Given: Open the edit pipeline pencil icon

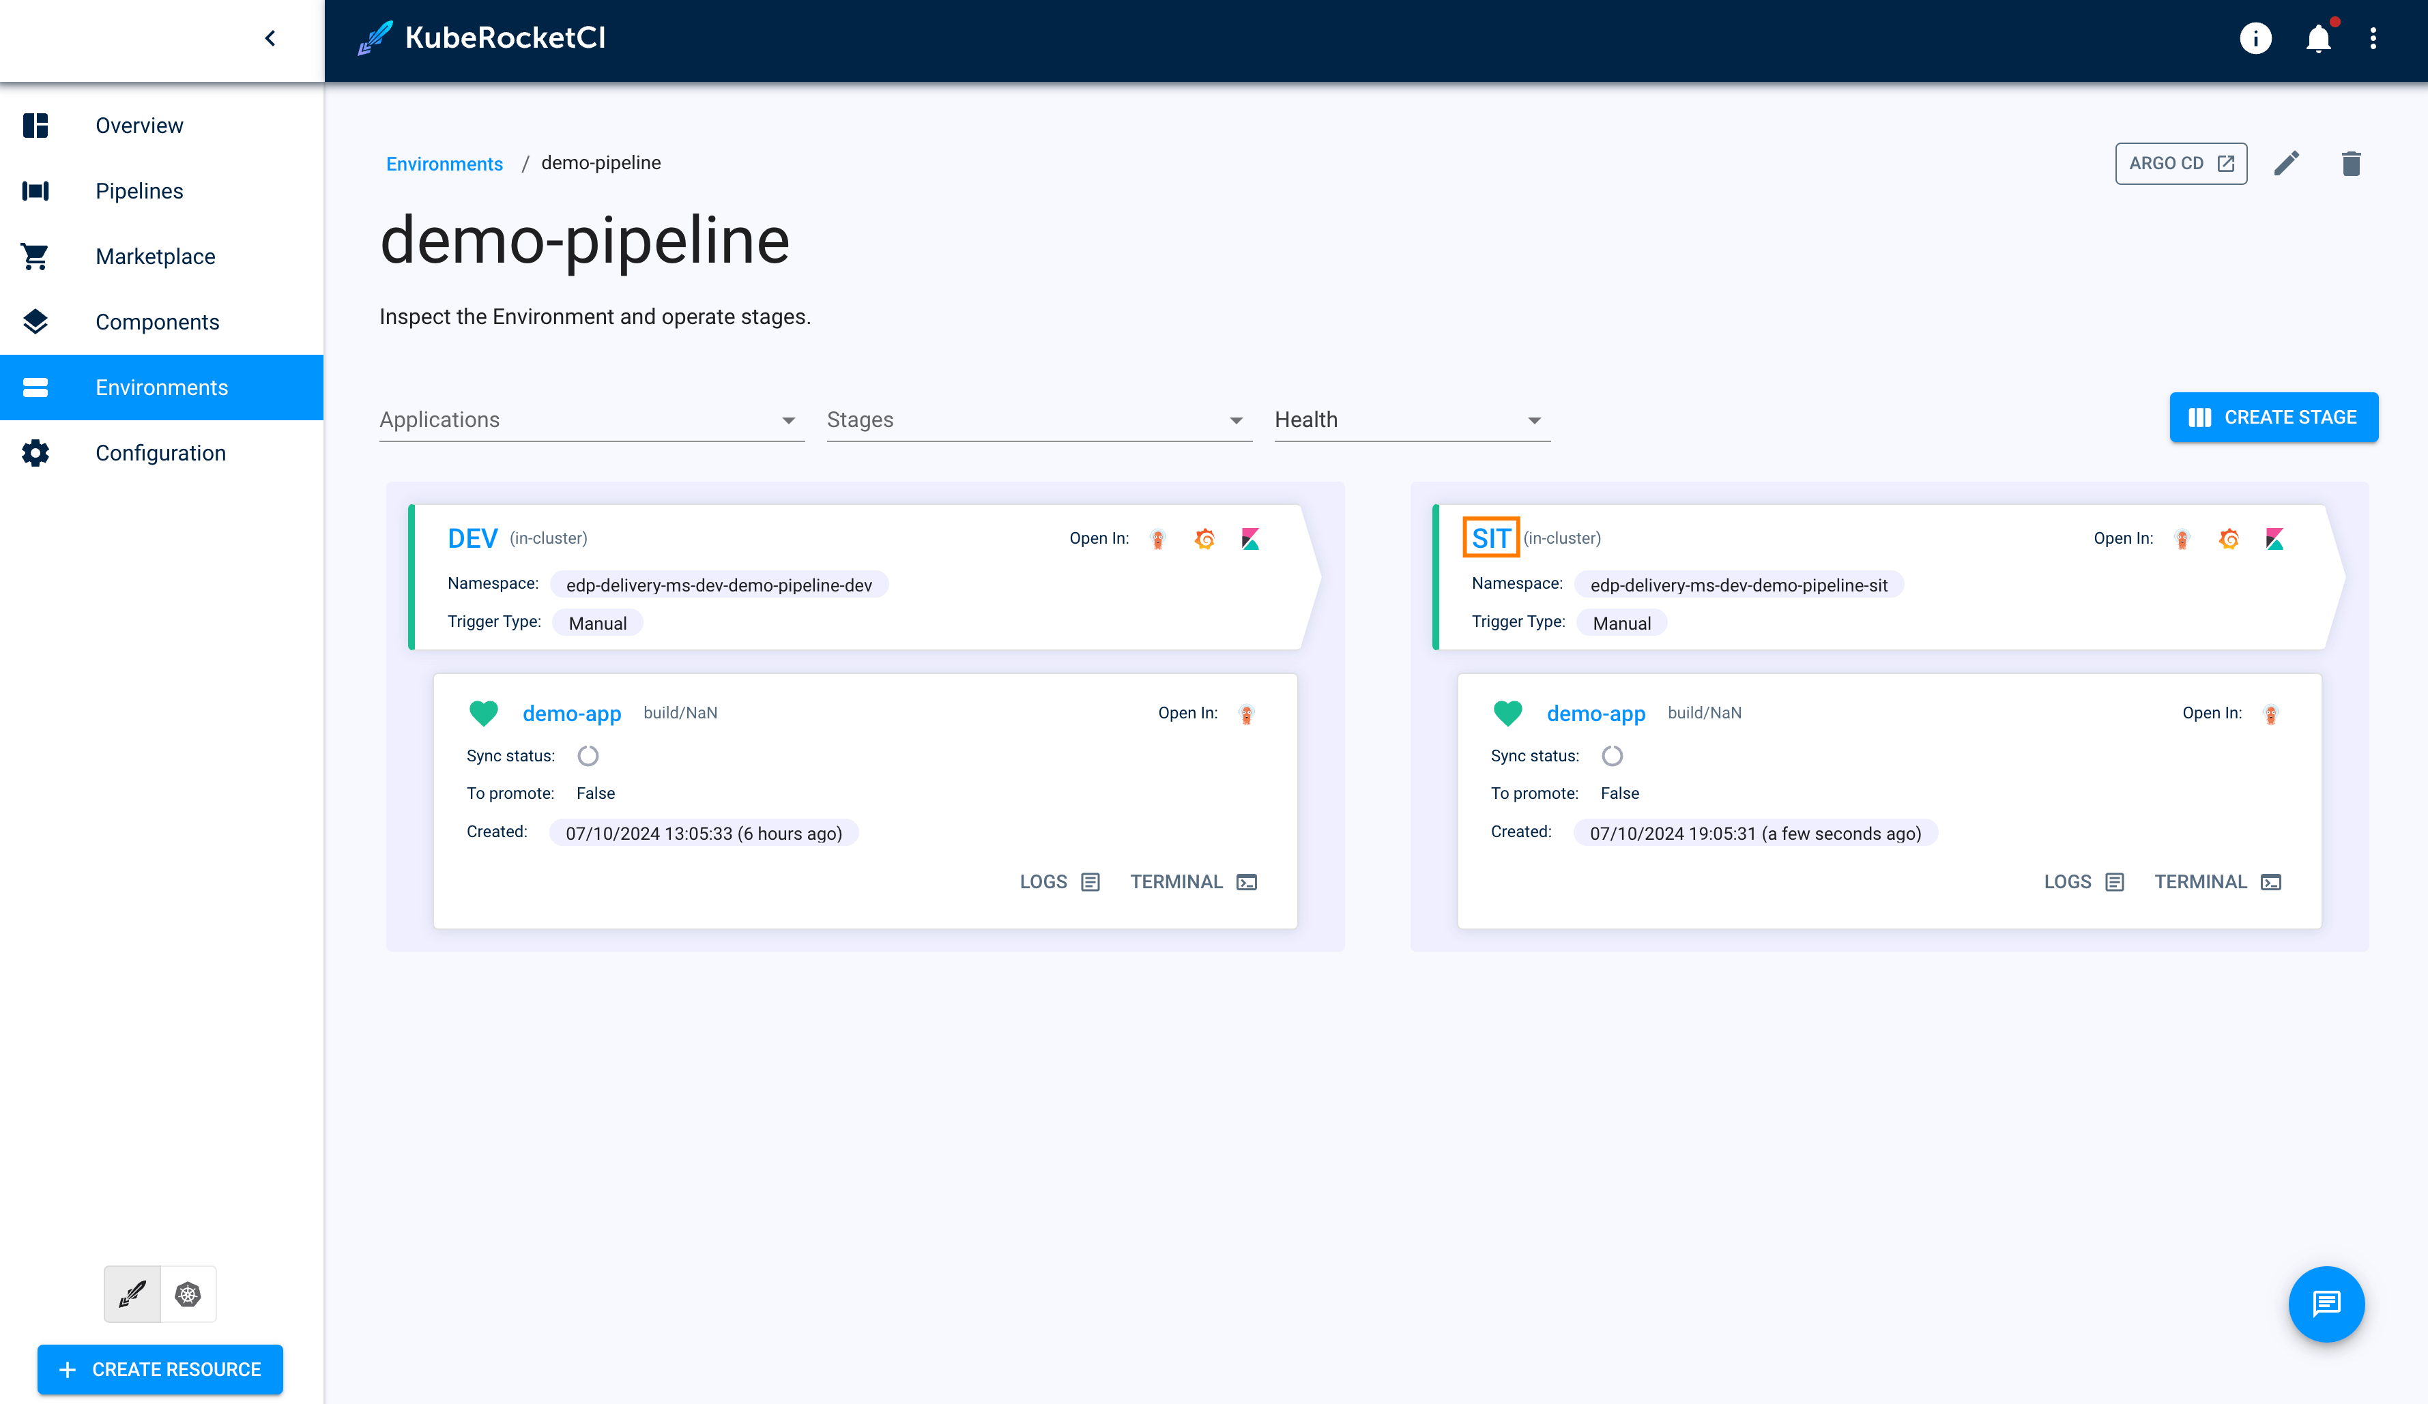Looking at the screenshot, I should tap(2287, 162).
